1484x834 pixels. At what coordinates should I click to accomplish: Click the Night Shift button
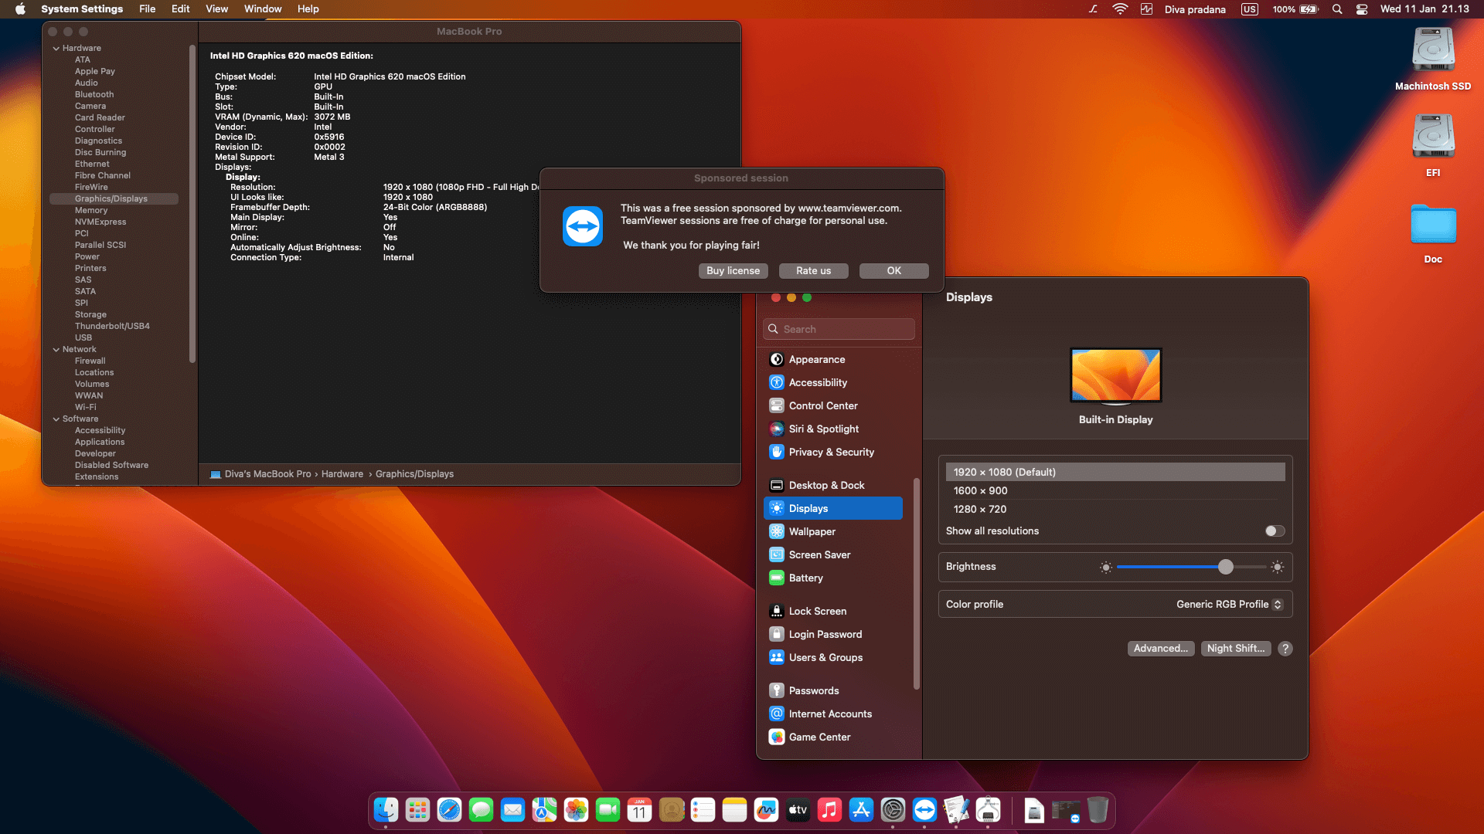1235,649
